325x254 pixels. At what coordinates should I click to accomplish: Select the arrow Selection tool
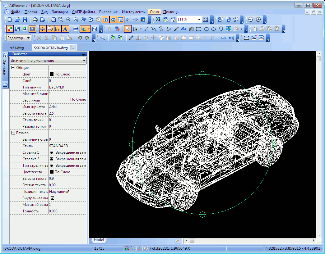point(128,29)
